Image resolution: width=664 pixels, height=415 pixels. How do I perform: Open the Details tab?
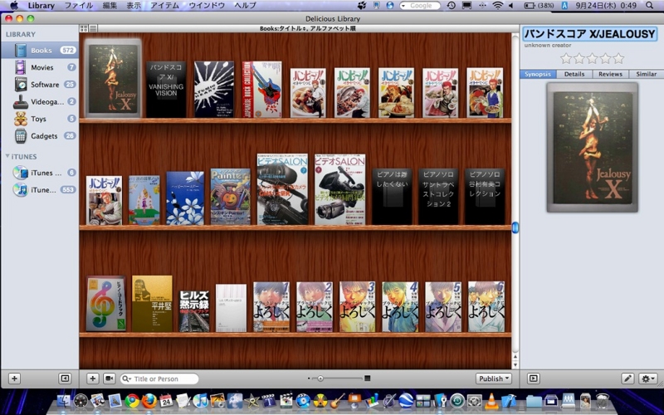[574, 74]
